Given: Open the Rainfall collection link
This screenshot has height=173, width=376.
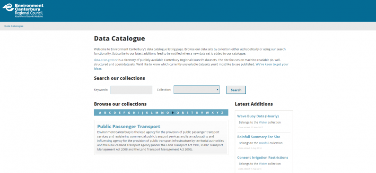Looking at the screenshot, I should pos(264,143).
